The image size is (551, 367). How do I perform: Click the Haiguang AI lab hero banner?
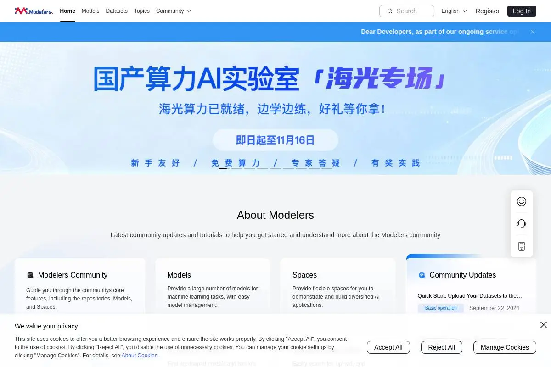coord(275,108)
